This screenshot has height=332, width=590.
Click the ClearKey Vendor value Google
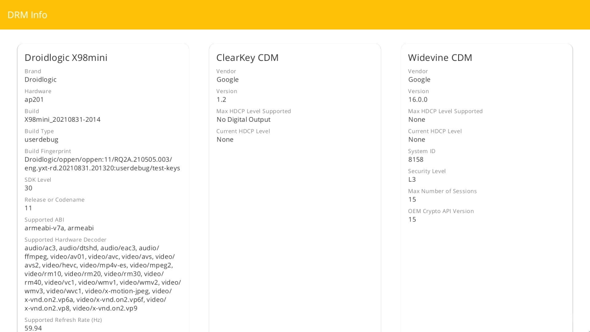228,80
